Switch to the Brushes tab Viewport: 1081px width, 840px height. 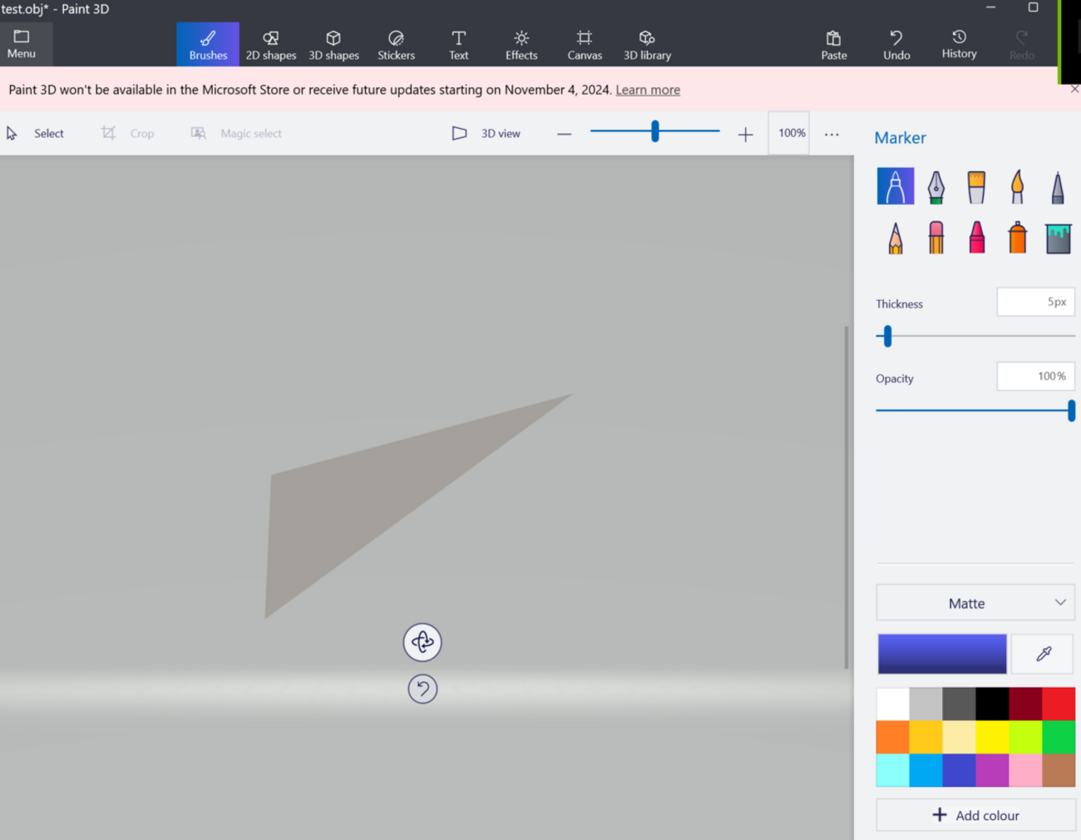pos(208,44)
